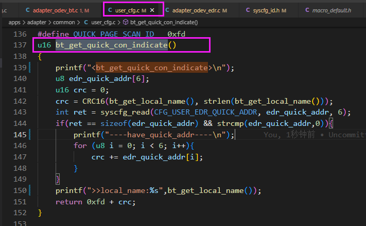Click the 'int ret' declaration on line 143
This screenshot has height=226, width=366.
pyautogui.click(x=71, y=112)
